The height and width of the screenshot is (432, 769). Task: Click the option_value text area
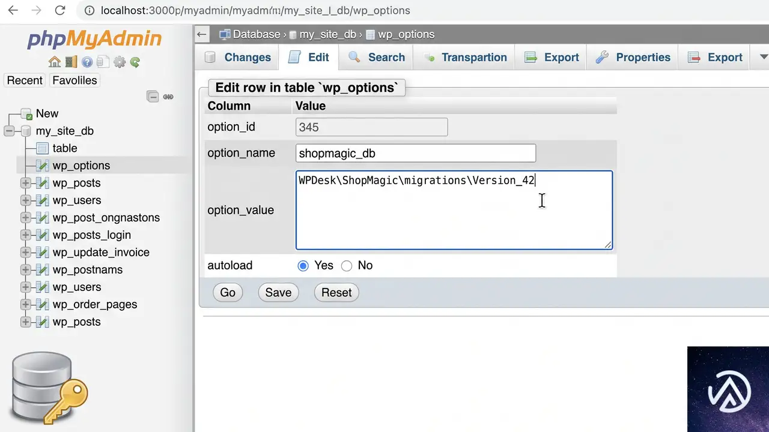click(454, 210)
